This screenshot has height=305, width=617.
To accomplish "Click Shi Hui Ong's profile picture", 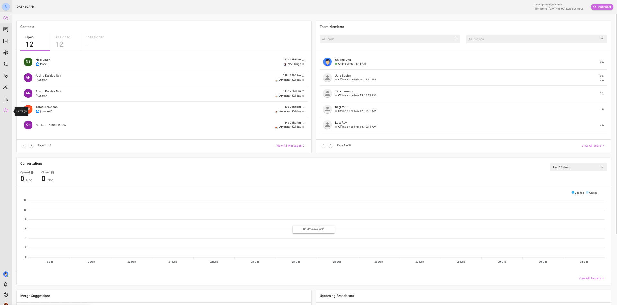I will point(327,62).
